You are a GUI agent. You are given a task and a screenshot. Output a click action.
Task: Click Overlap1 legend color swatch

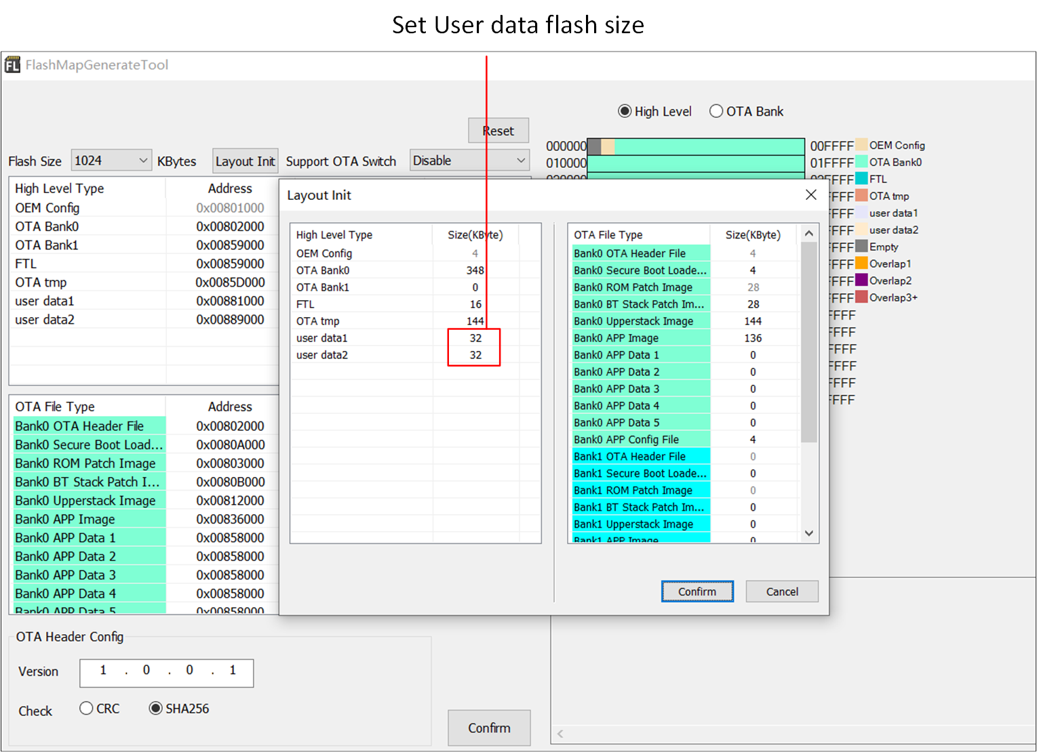[x=861, y=264]
